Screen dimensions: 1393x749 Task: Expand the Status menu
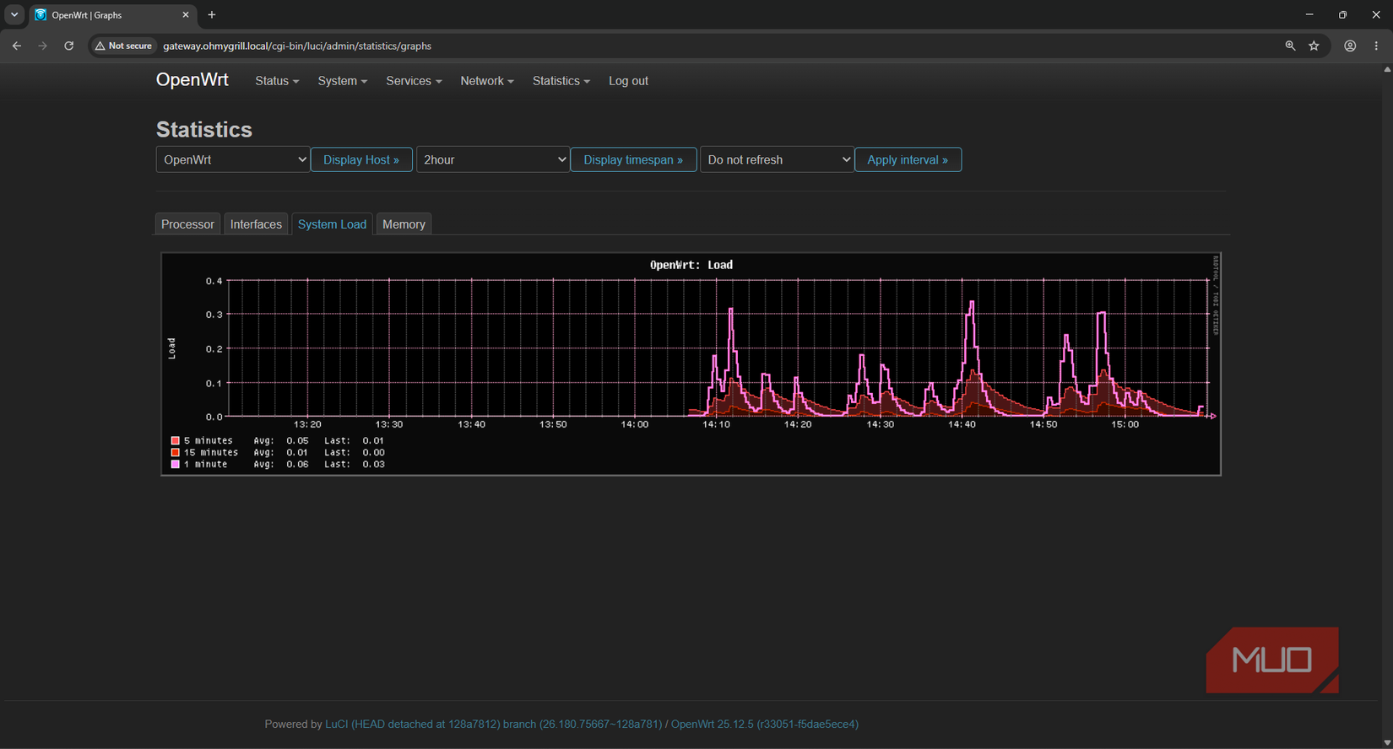coord(277,81)
